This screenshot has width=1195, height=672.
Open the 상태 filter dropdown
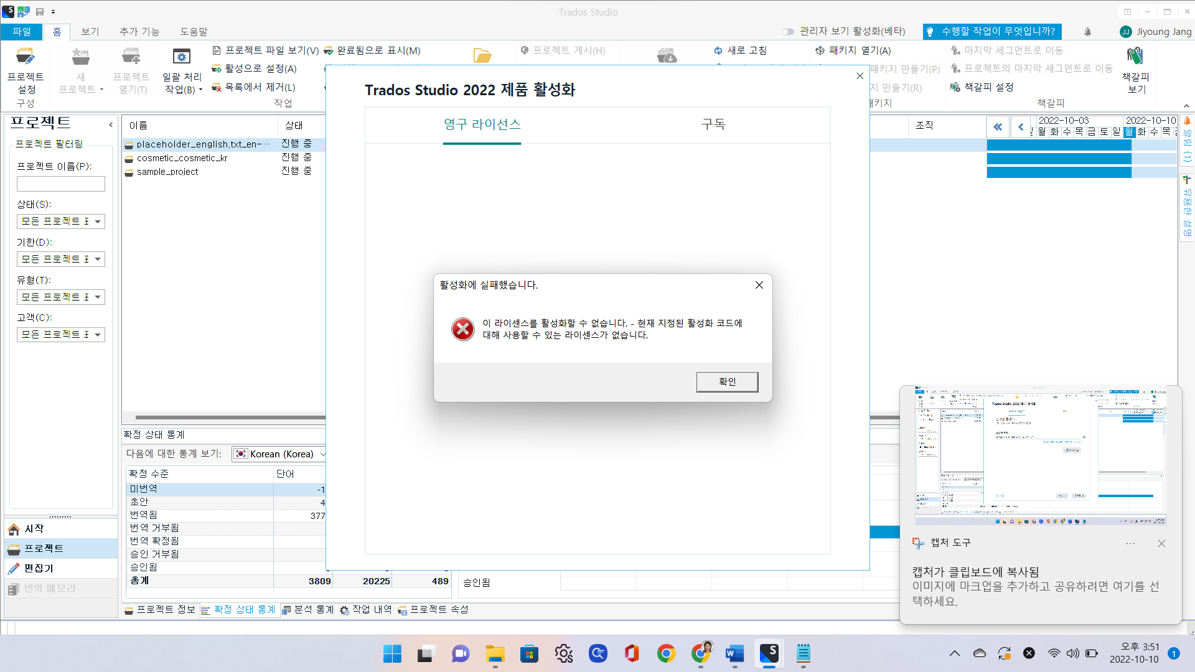[61, 222]
